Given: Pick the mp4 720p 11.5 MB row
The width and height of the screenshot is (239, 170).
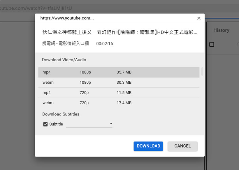Looking at the screenshot, I should tap(119, 93).
